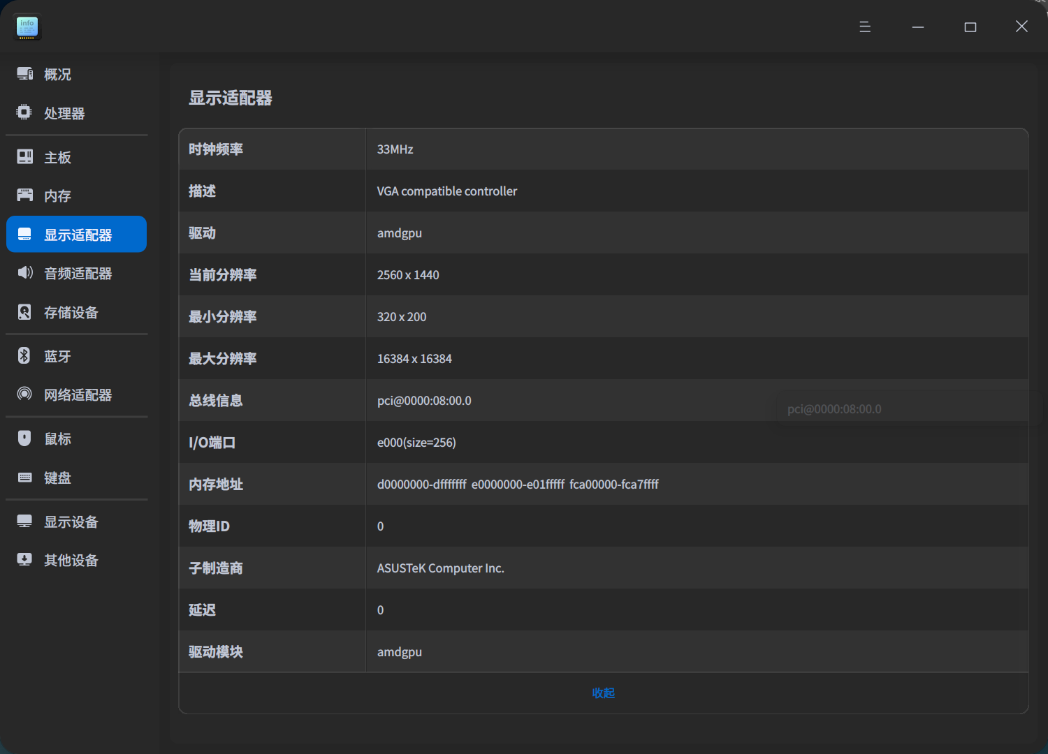Open 蓝牙 label in the sidebar
Image resolution: width=1048 pixels, height=754 pixels.
(x=57, y=356)
